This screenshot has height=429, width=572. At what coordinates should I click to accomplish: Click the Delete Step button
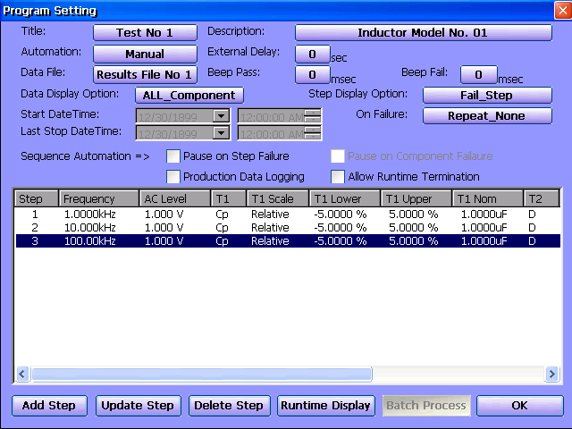229,406
